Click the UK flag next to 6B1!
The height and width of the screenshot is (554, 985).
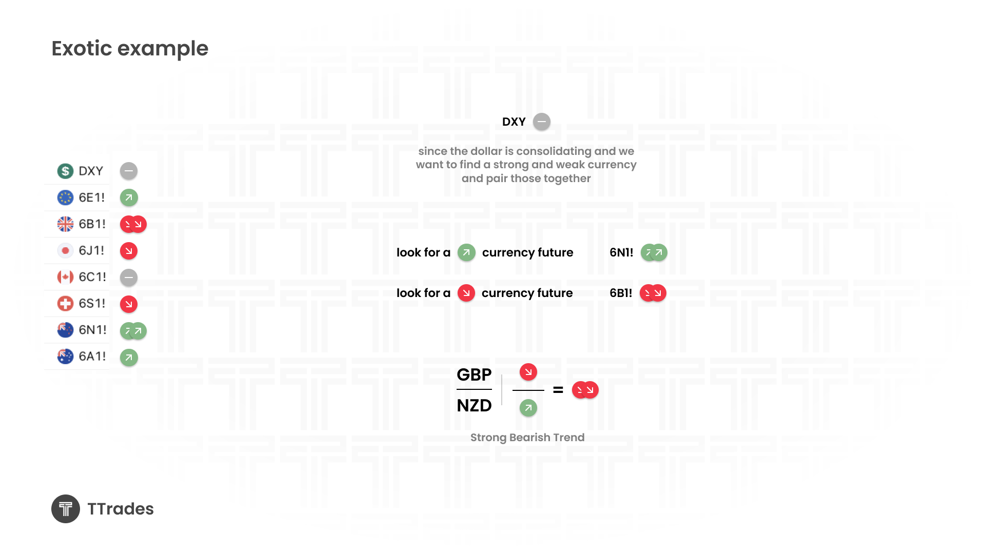65,224
